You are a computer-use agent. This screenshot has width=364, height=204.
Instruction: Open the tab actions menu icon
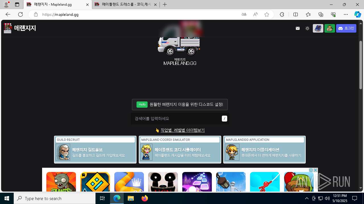point(17,5)
